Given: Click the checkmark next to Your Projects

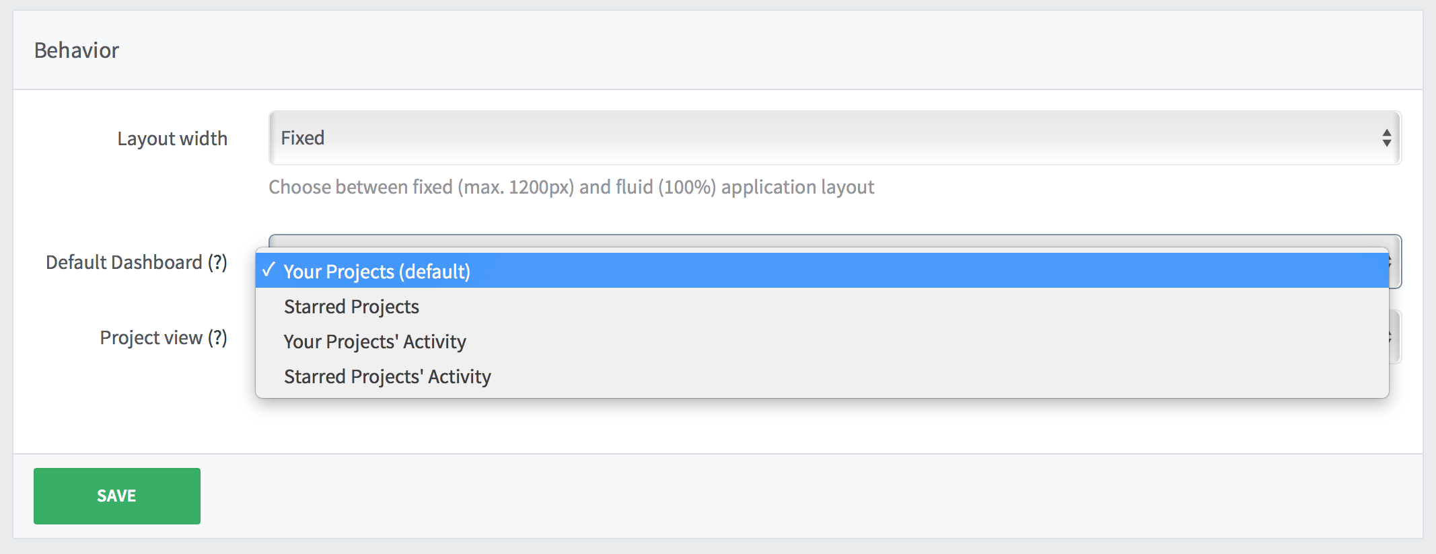Looking at the screenshot, I should point(269,272).
